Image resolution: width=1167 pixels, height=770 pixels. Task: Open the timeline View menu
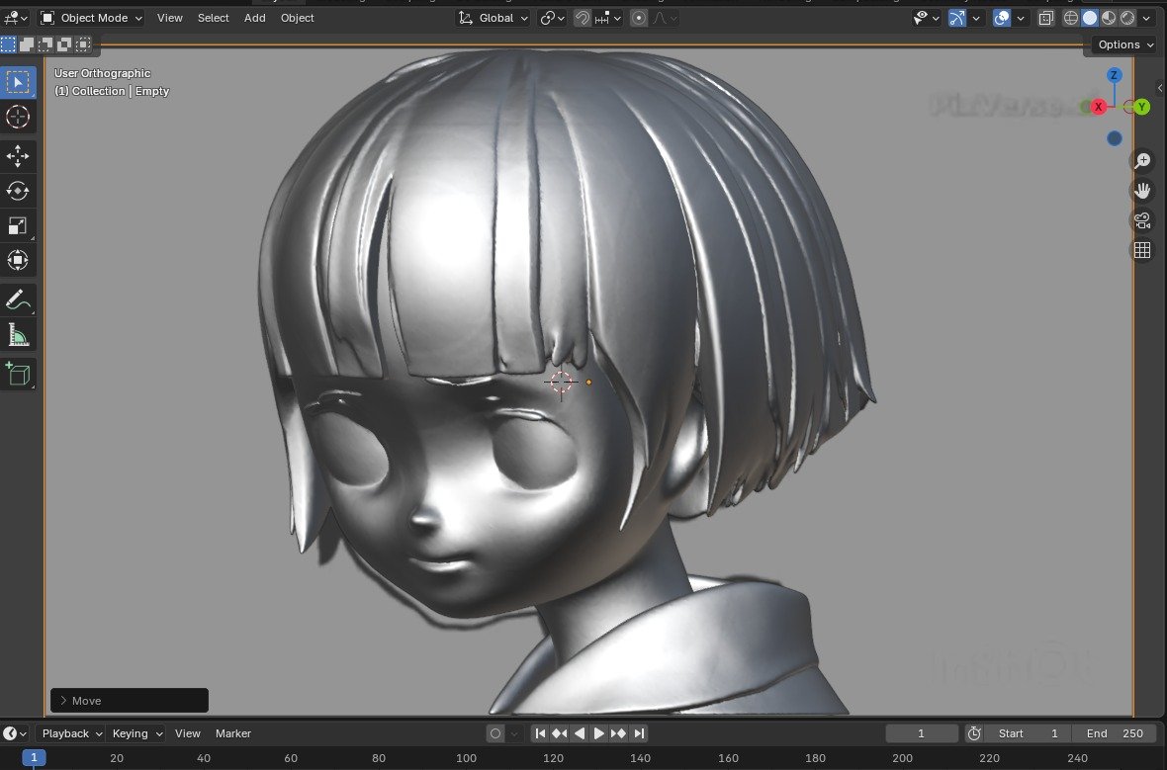point(188,733)
